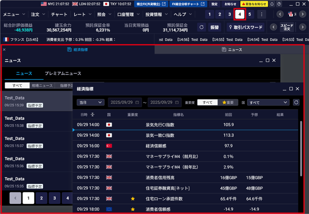309x214 pixels.
Task: Click the economic indicators refresh icon
Action: click(296, 102)
